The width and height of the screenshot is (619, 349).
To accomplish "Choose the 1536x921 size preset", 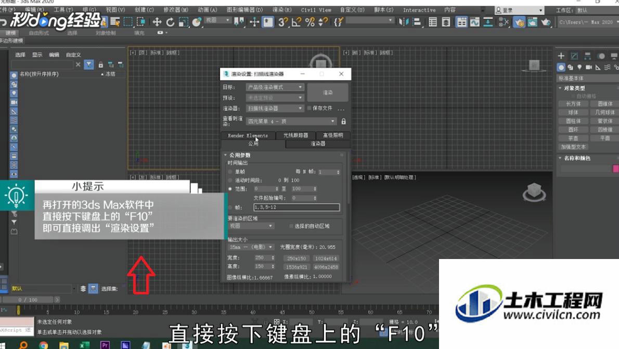I will click(x=296, y=267).
